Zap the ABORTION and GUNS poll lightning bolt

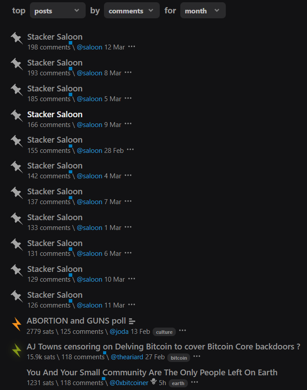(x=17, y=324)
